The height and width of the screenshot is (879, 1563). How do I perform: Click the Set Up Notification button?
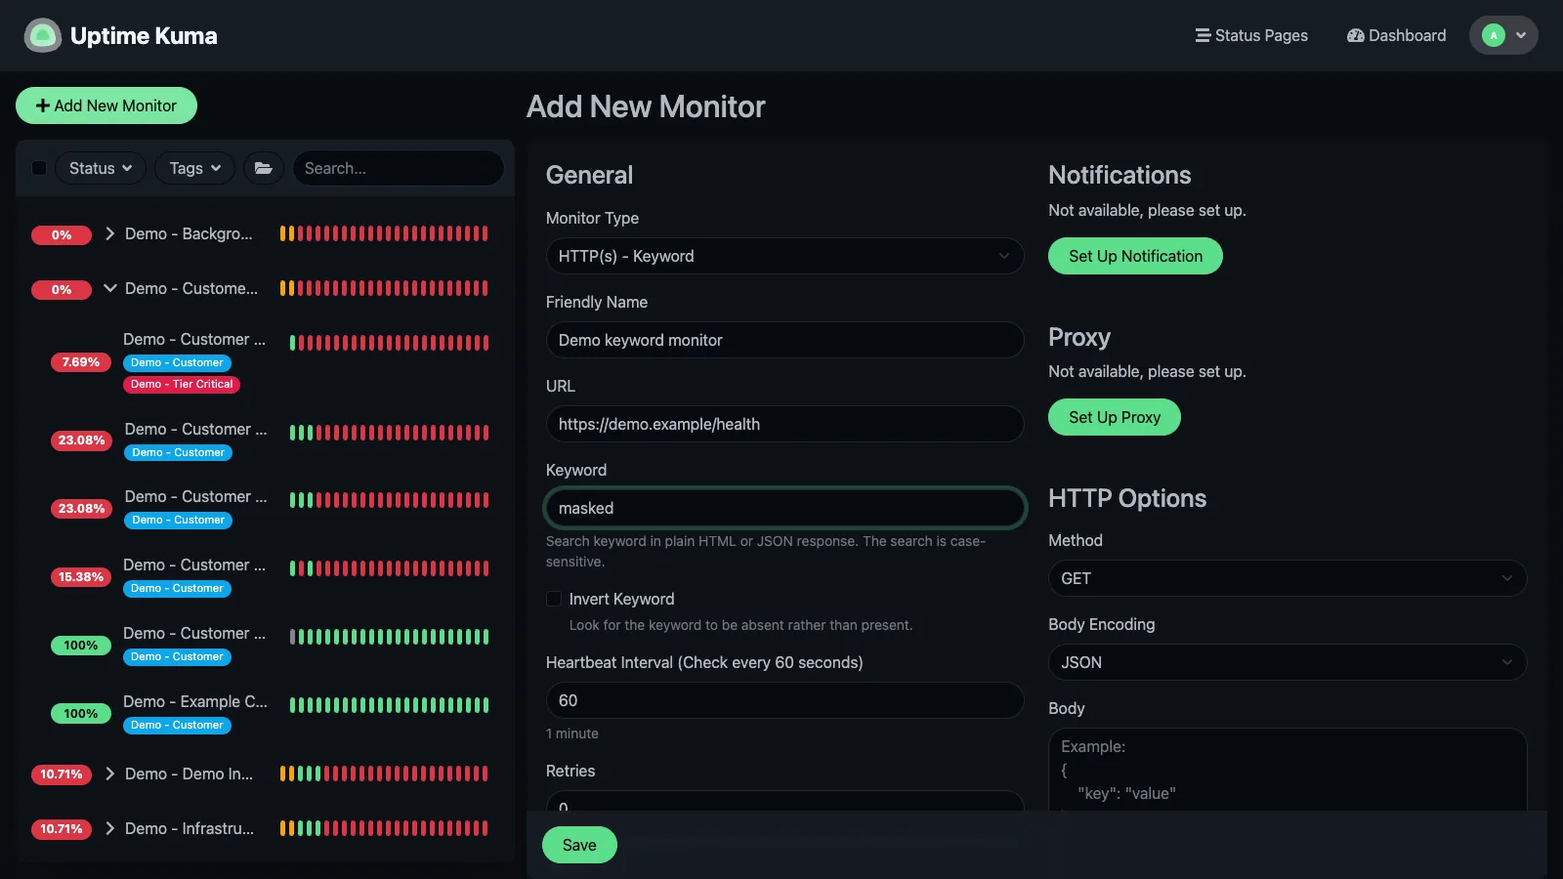click(1135, 256)
